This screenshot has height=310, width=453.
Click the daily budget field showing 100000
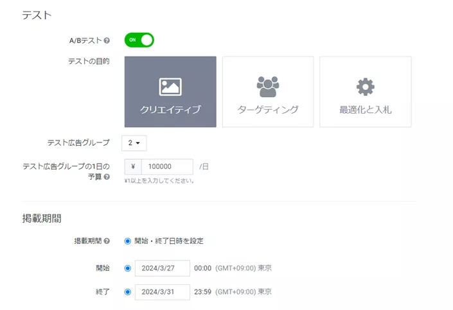pos(166,167)
